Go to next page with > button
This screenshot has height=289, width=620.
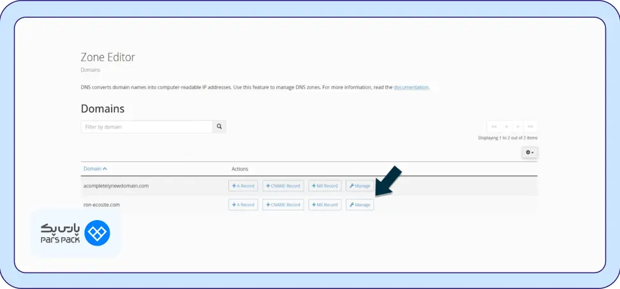[x=518, y=126]
